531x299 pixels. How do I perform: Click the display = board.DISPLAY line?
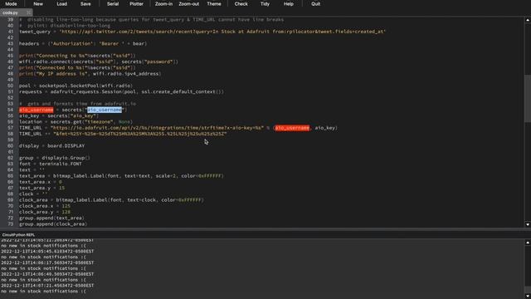[51, 146]
